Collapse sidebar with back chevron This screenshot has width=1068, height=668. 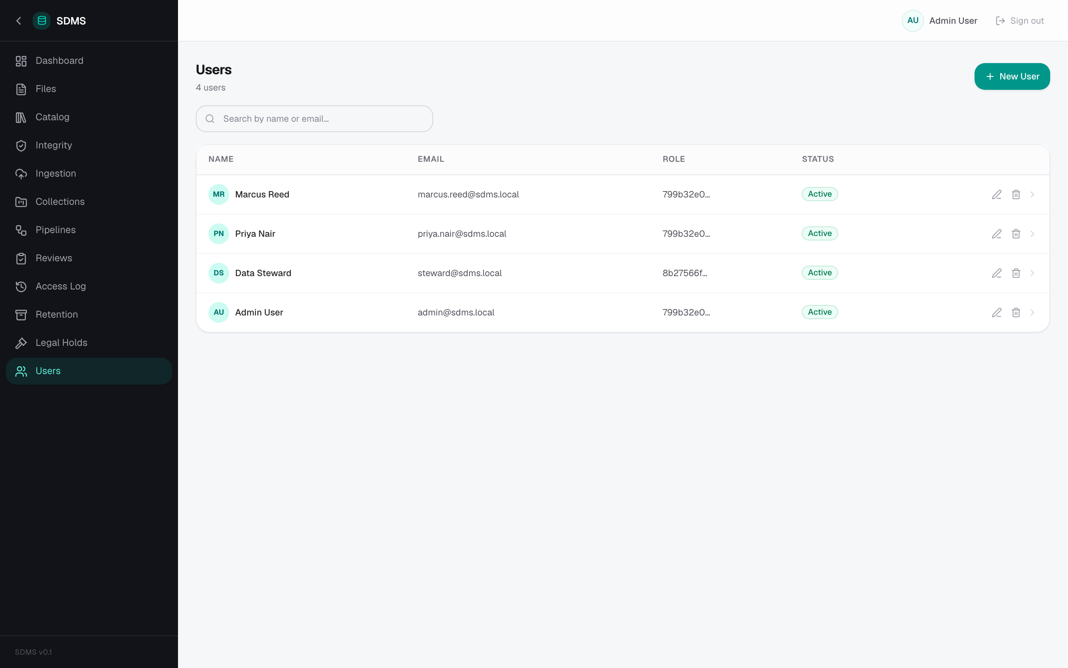19,21
